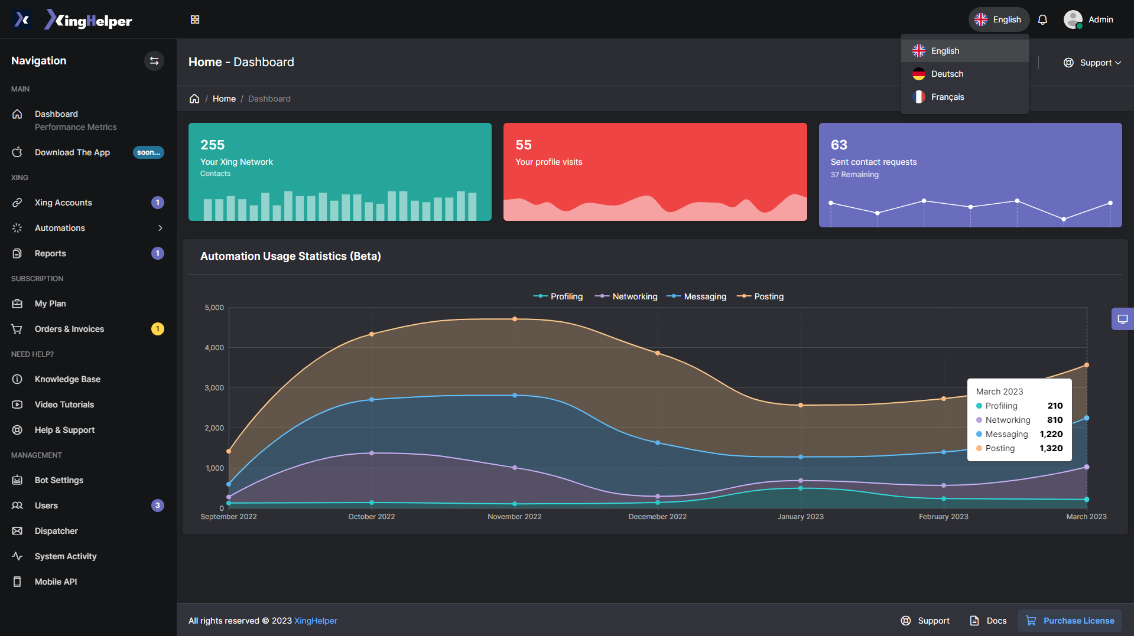Click the Support footer link
1134x636 pixels.
[925, 621]
